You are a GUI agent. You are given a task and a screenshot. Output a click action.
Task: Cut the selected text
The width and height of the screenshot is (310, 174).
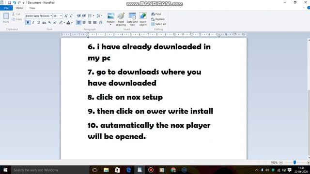coord(16,14)
